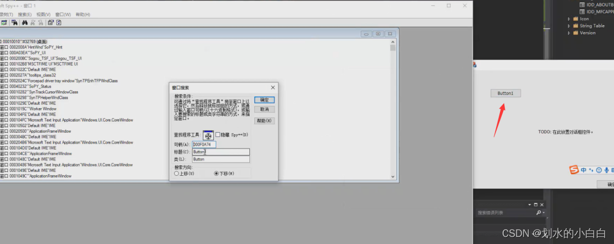
Task: Click 取消 in the 窗口搜索 dialog
Action: pos(264,109)
